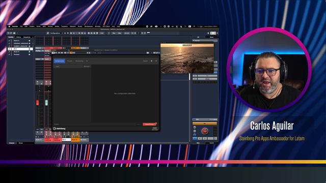
Task: Click the Export button in the dialog
Action: point(145,61)
